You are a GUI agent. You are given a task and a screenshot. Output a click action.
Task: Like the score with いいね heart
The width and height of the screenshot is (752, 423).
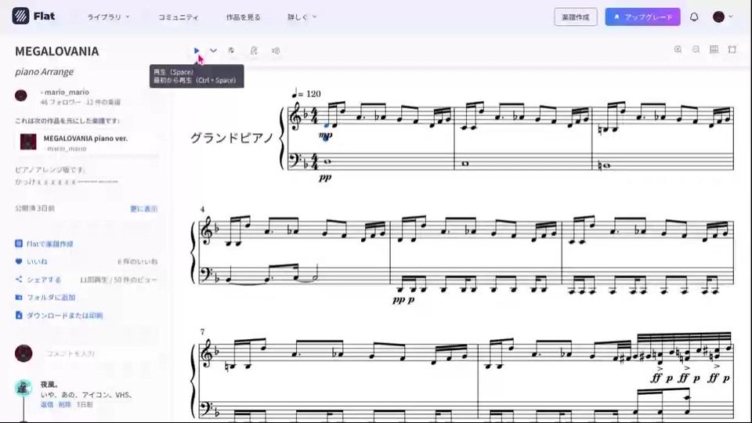(x=19, y=262)
